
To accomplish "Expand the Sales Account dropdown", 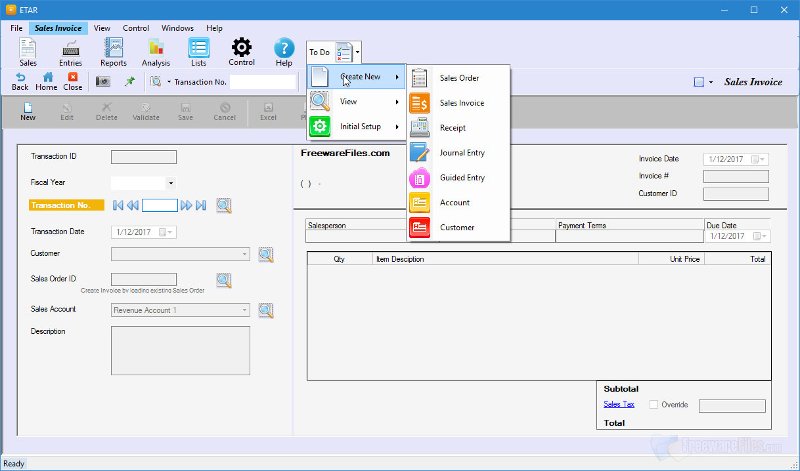I will click(x=246, y=309).
